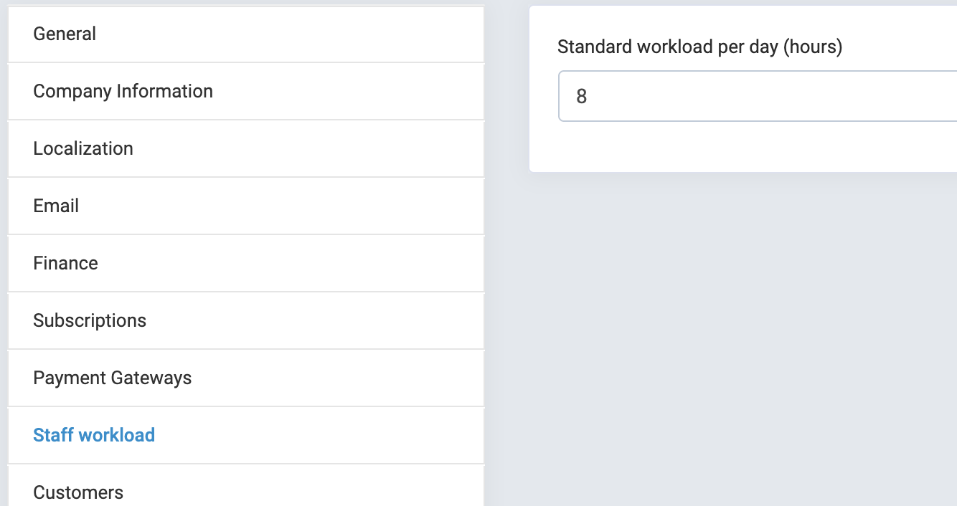This screenshot has height=506, width=957.
Task: Open the Subscriptions settings section
Action: pos(90,321)
